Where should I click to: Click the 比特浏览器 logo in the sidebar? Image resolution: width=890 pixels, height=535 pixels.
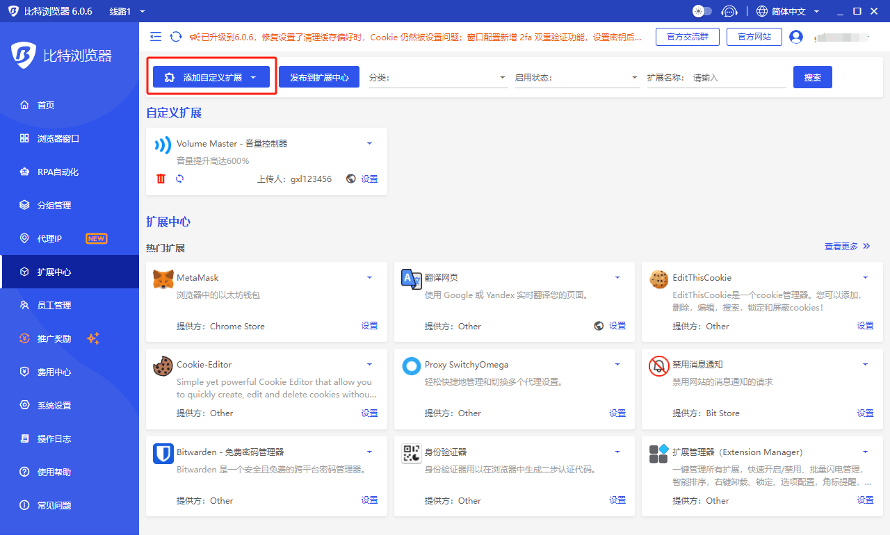tap(61, 56)
